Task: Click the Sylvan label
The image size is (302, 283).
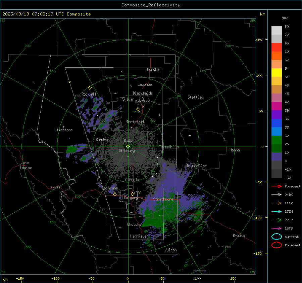Action: (128, 99)
